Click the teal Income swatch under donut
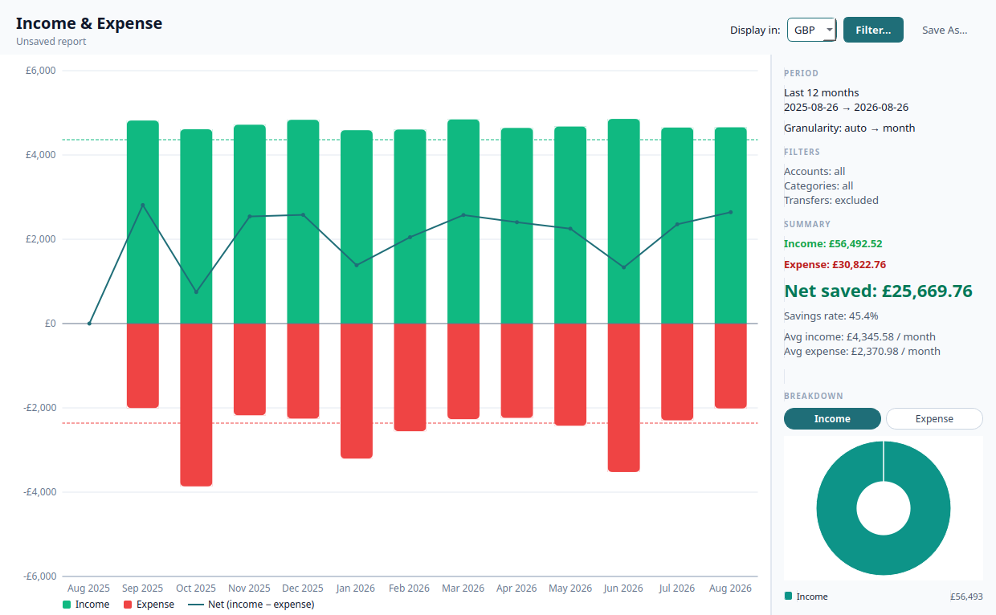The width and height of the screenshot is (996, 615). (788, 596)
